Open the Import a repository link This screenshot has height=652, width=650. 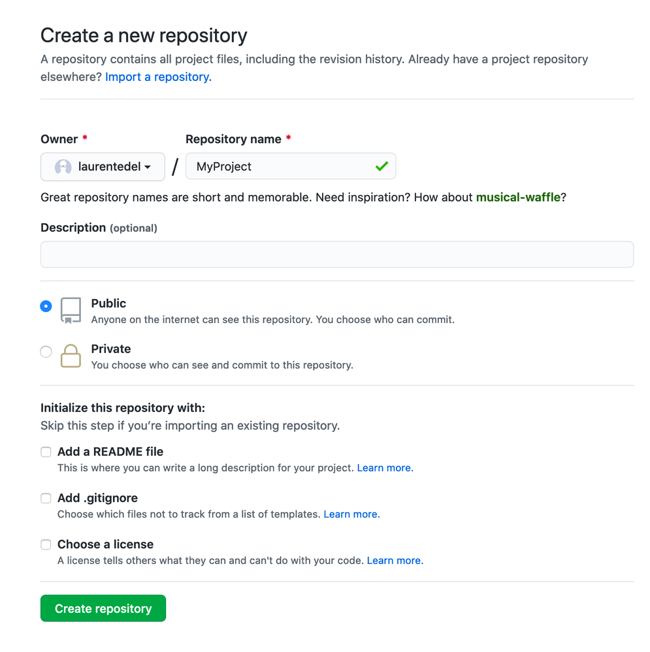coord(158,77)
